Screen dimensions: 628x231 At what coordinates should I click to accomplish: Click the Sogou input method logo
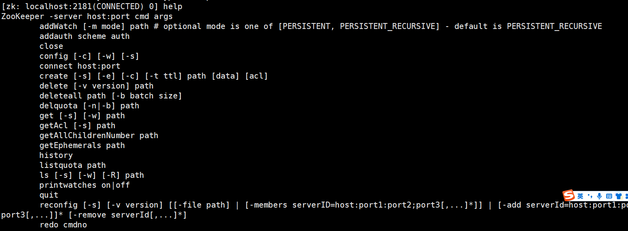569,195
